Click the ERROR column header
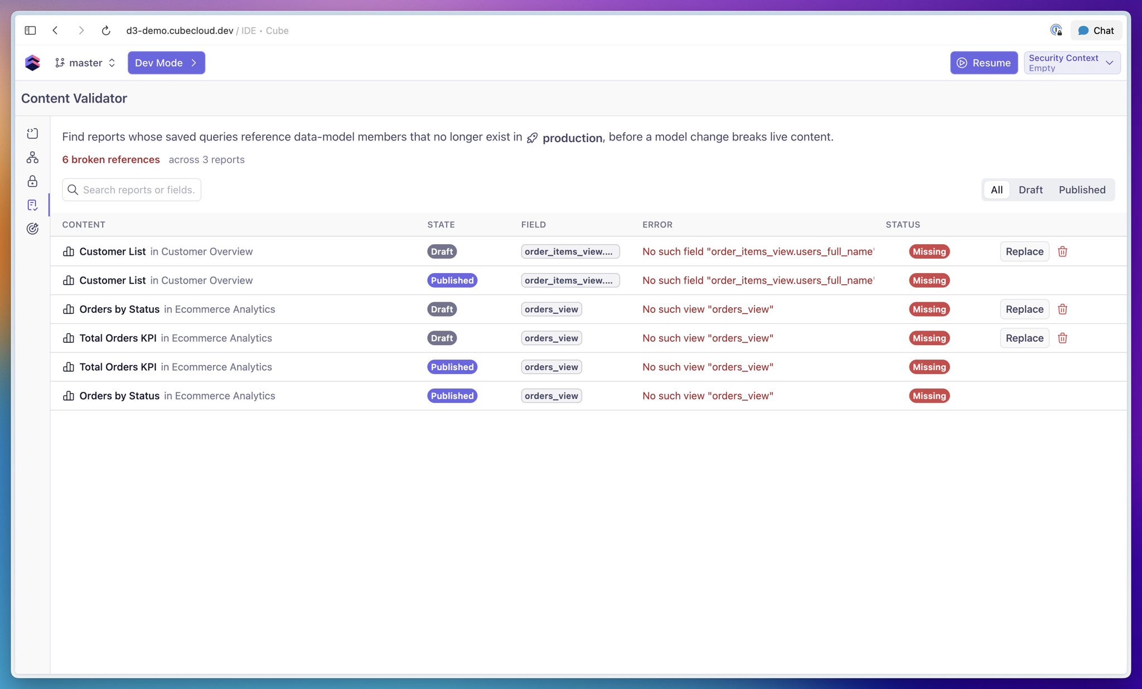The image size is (1142, 689). coord(657,225)
